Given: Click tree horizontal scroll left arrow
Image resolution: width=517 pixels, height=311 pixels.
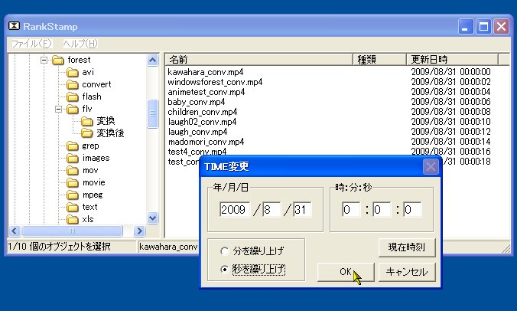Looking at the screenshot, I should 15,231.
